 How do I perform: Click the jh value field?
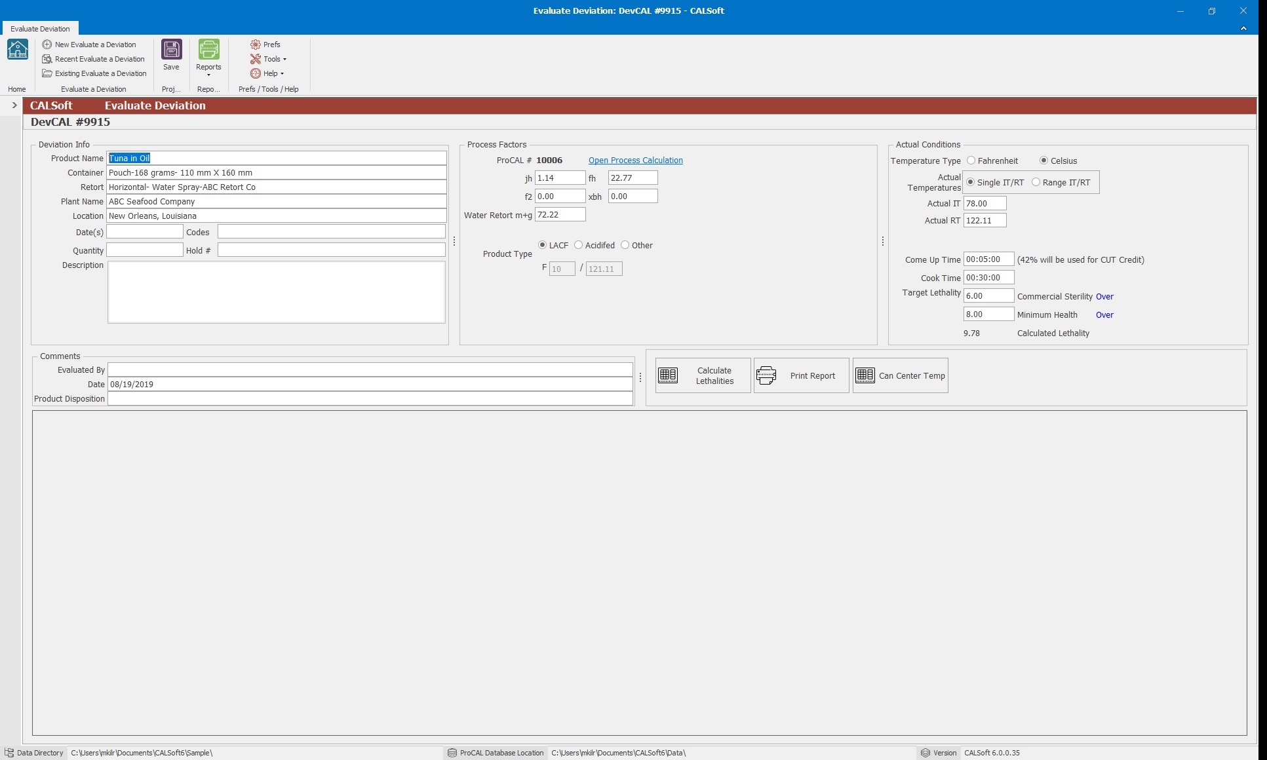560,178
